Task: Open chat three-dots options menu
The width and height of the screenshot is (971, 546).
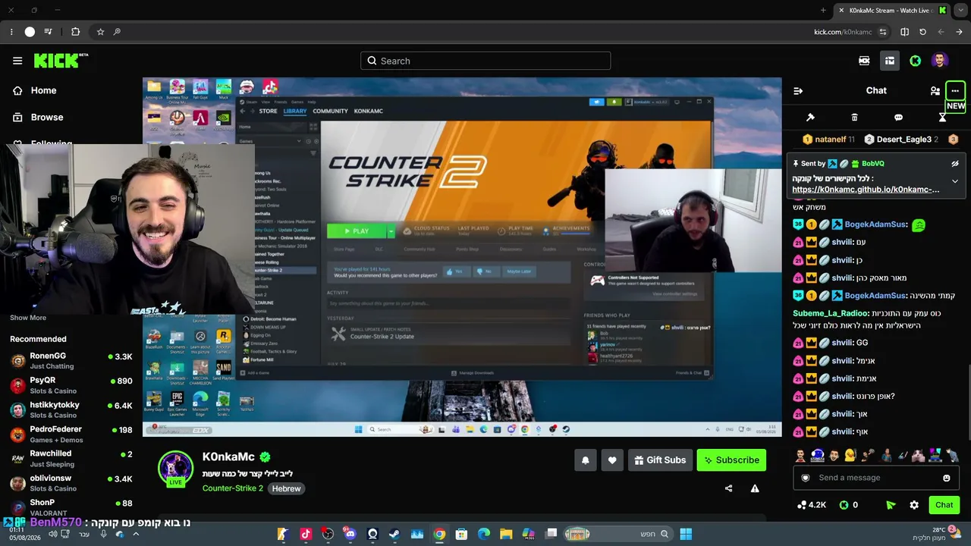Action: point(955,91)
